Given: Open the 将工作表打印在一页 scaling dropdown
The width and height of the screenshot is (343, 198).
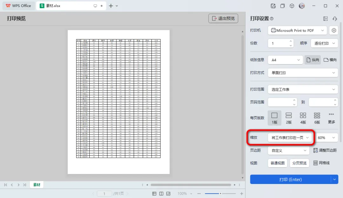Looking at the screenshot, I should pos(290,138).
